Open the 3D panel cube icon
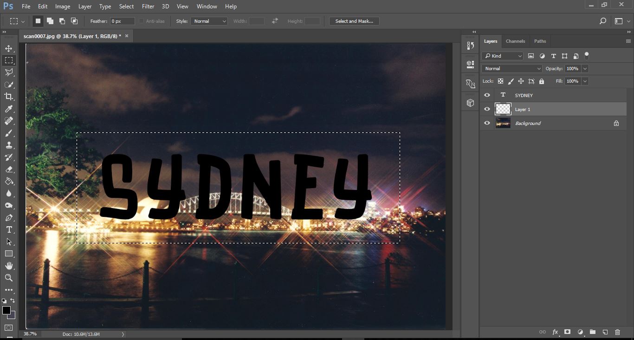634x340 pixels. pyautogui.click(x=470, y=103)
